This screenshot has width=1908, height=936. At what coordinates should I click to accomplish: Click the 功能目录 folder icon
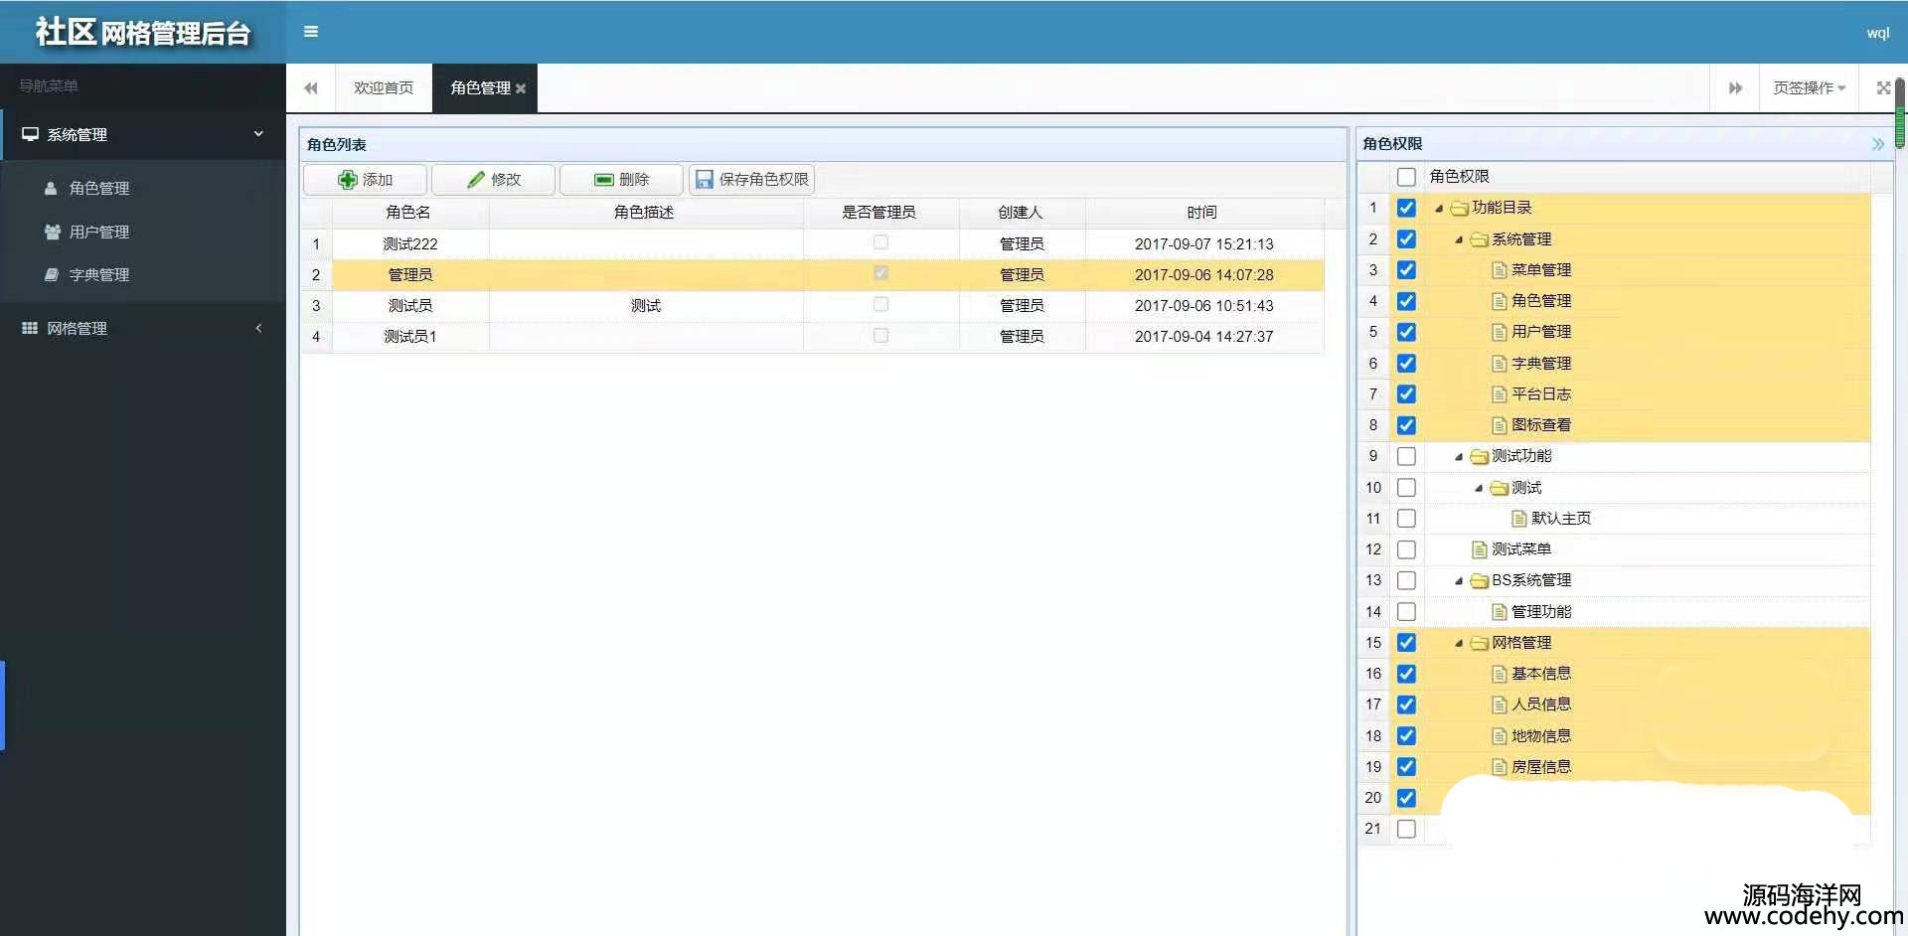point(1459,209)
